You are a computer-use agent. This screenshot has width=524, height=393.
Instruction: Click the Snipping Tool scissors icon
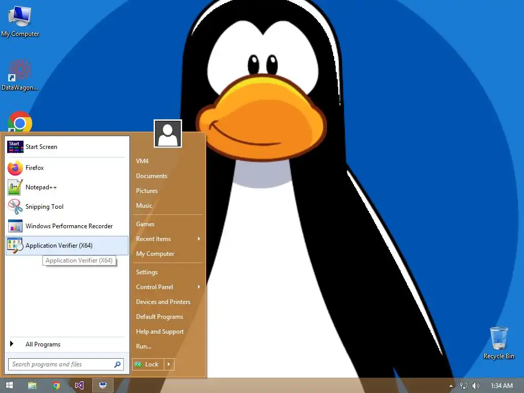15,207
